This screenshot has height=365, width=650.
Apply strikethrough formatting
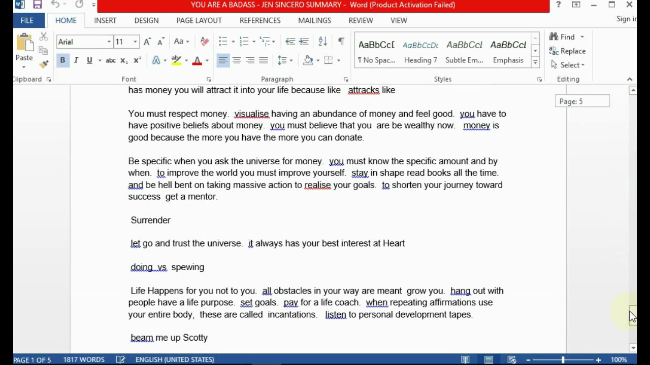[110, 60]
